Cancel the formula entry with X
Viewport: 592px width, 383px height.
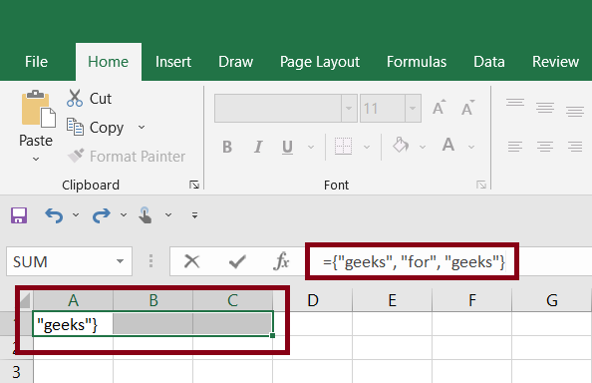point(191,261)
